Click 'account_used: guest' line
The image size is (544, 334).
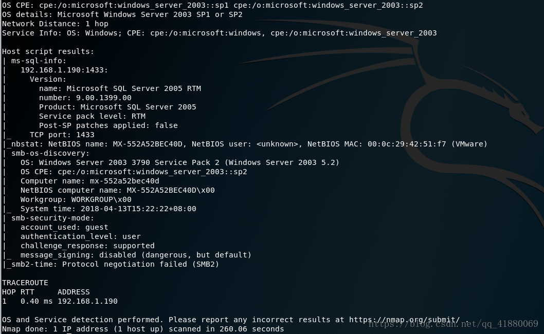[x=64, y=227]
